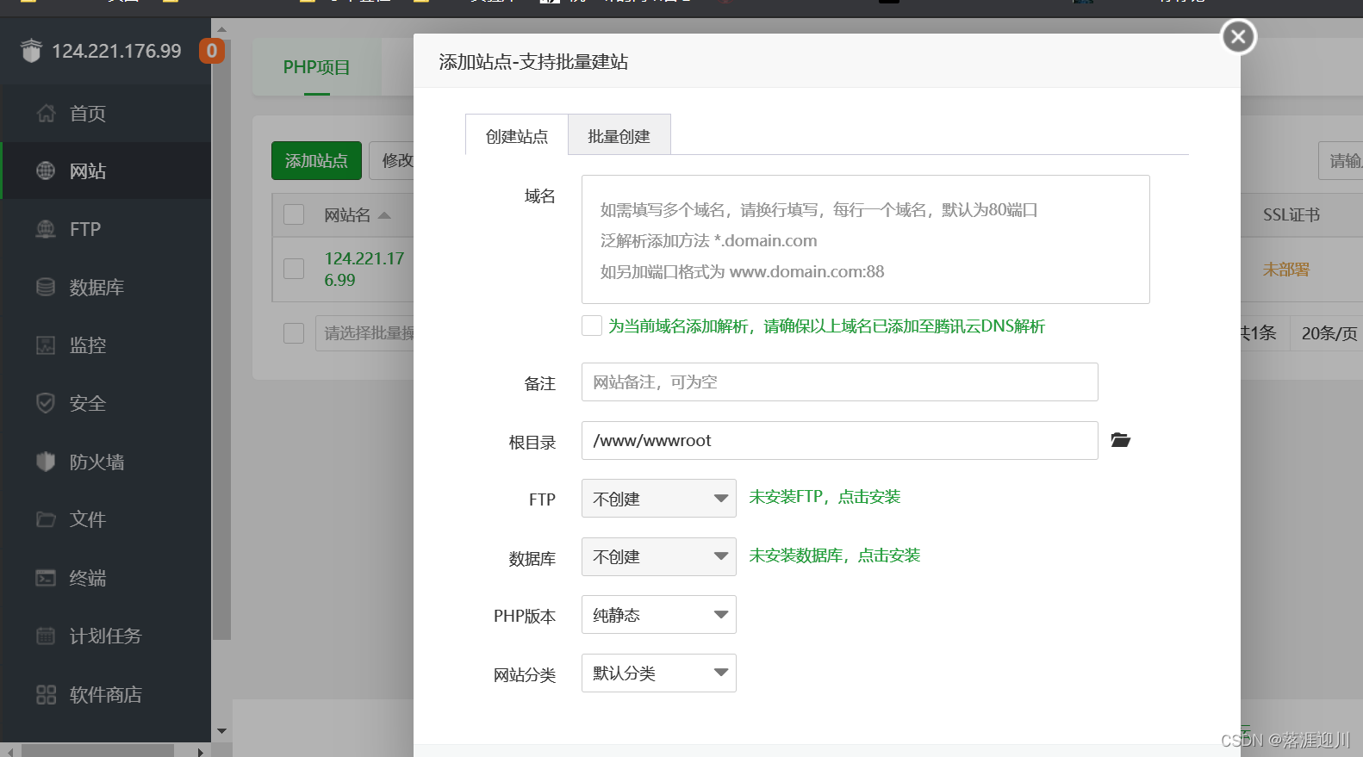Viewport: 1363px width, 757px height.
Task: Open the 请选择批量操作 dropdown
Action: 364,333
